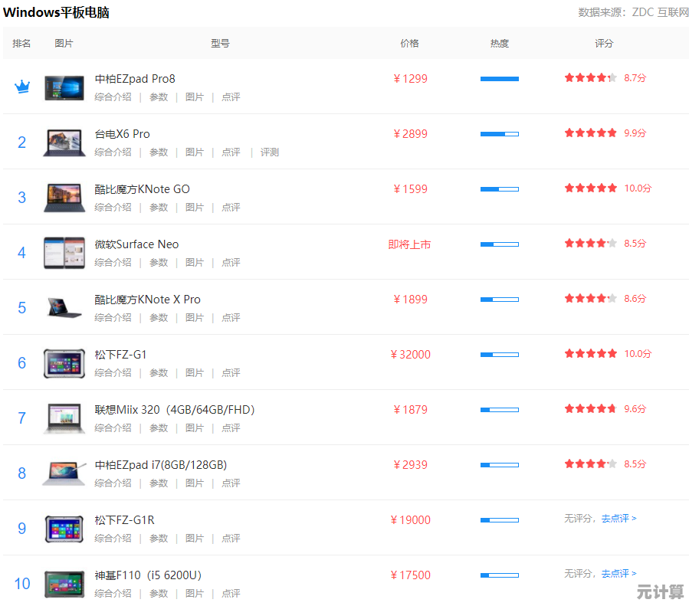The width and height of the screenshot is (689, 606).
Task: Click the 热度 column header
Action: click(499, 44)
